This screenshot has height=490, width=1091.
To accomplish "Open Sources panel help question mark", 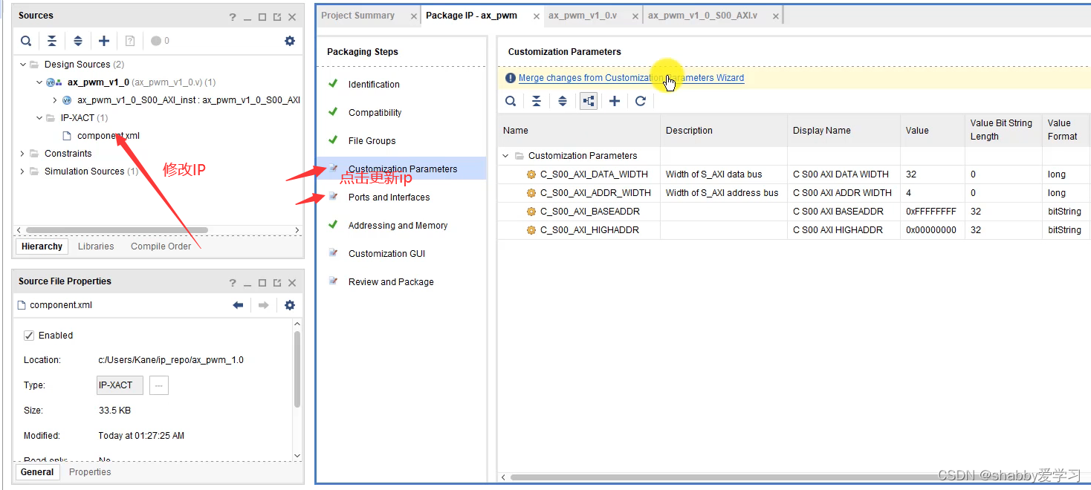I will [233, 16].
